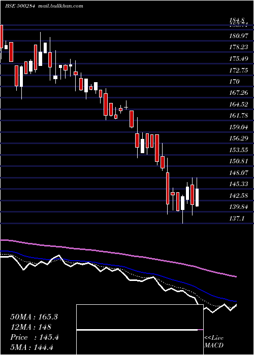Select the 159.04 price axis label
The height and width of the screenshot is (355, 254).
click(x=239, y=127)
